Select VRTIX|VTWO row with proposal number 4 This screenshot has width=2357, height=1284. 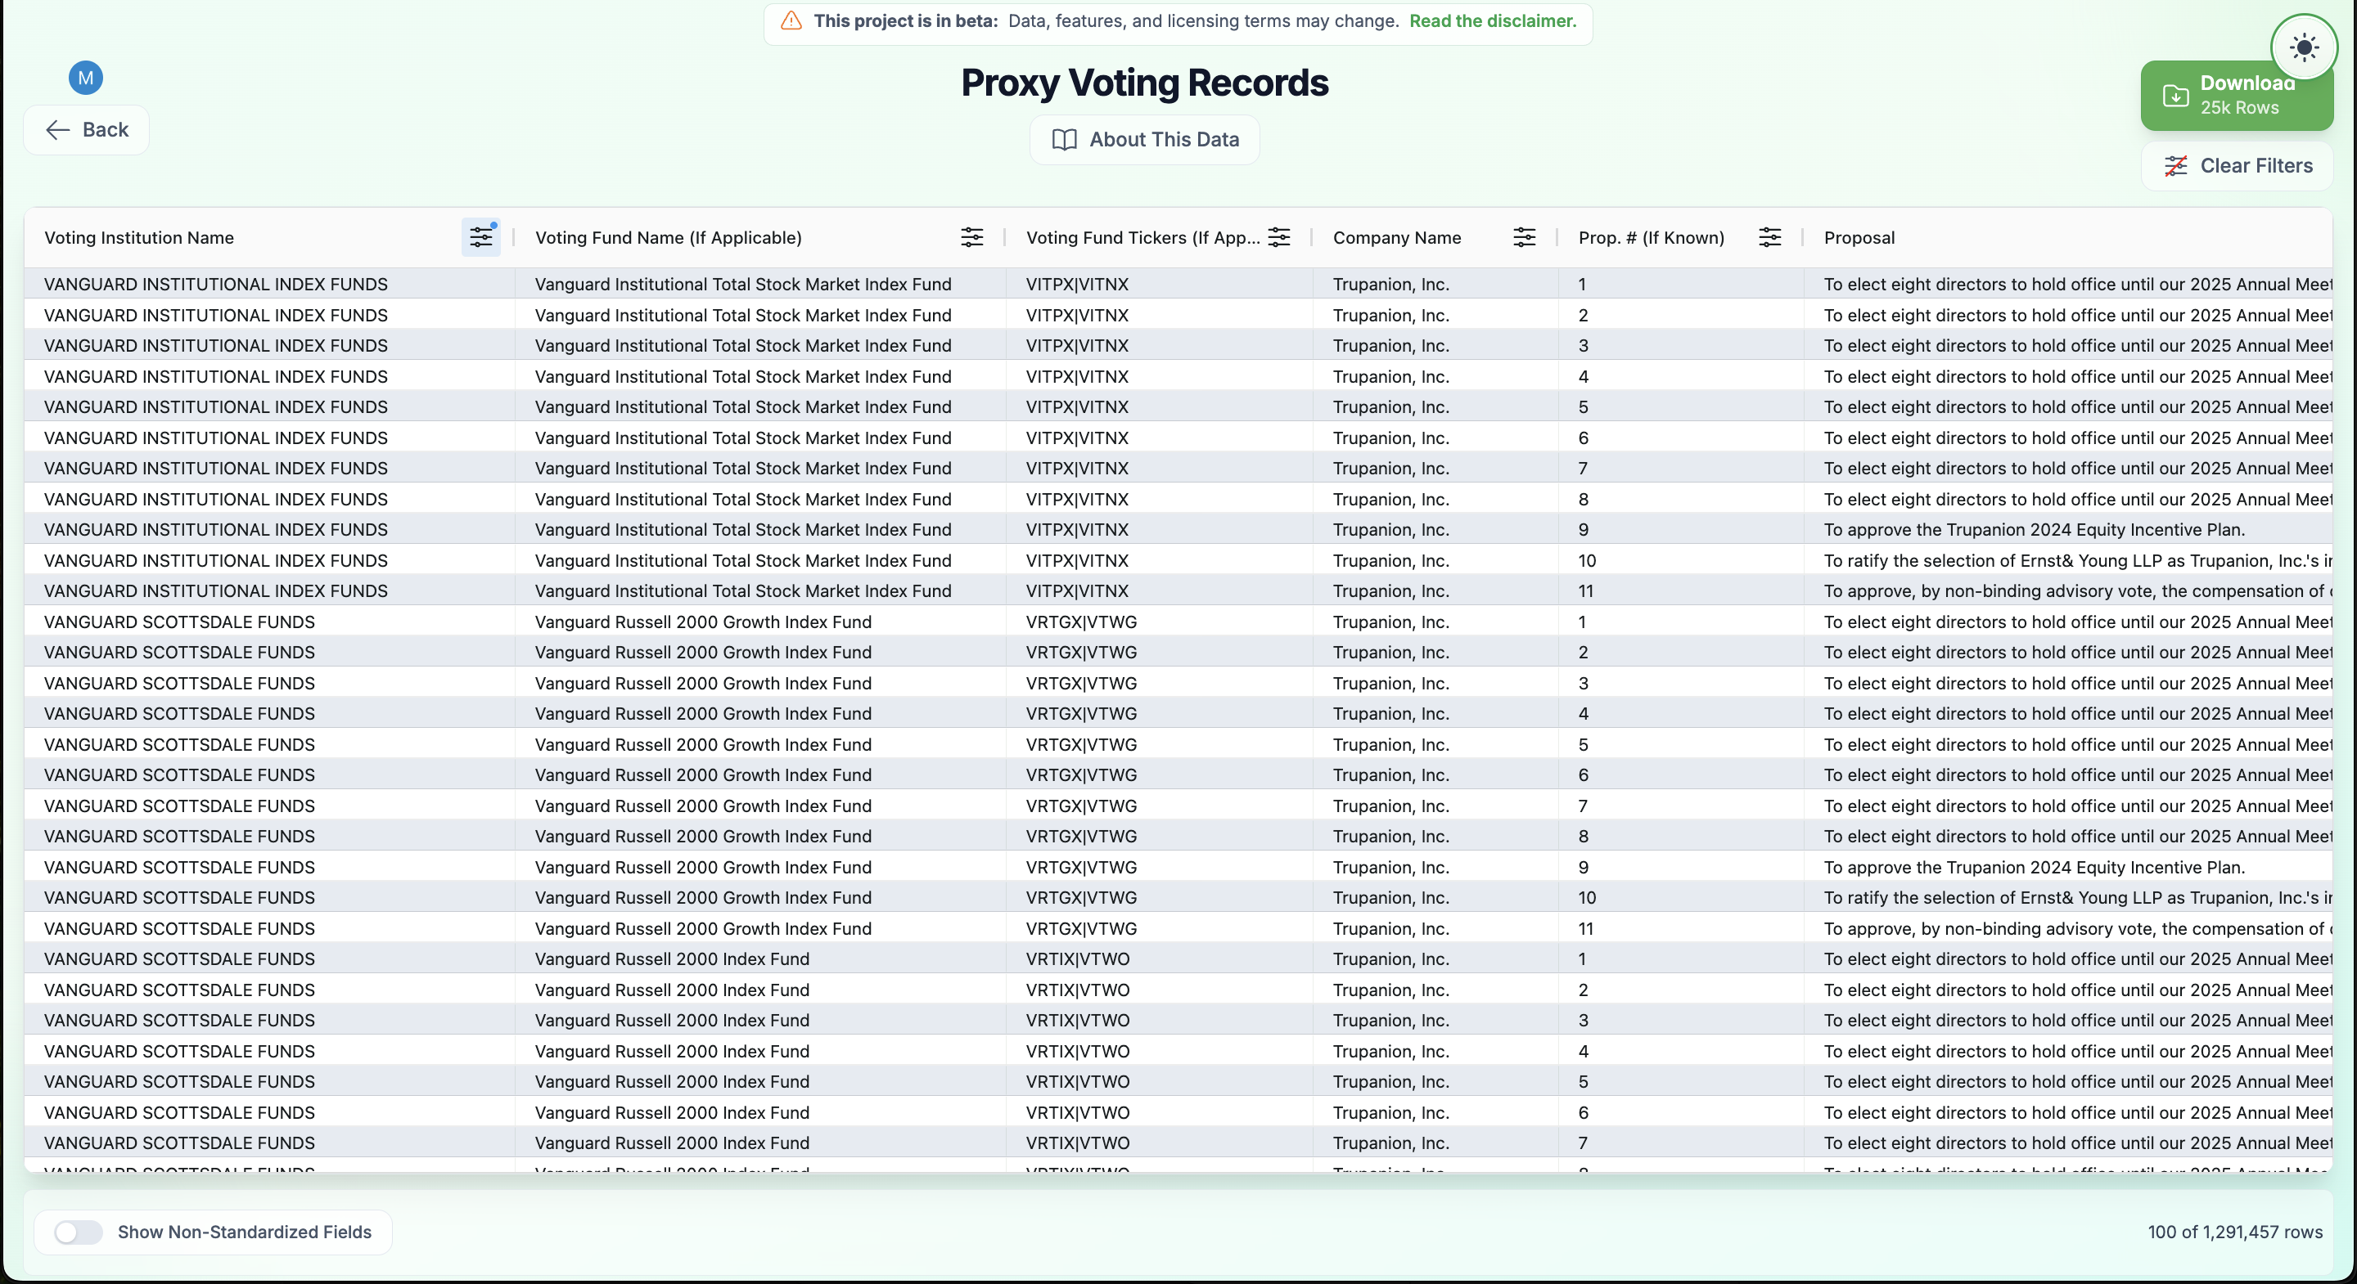click(x=1178, y=1051)
